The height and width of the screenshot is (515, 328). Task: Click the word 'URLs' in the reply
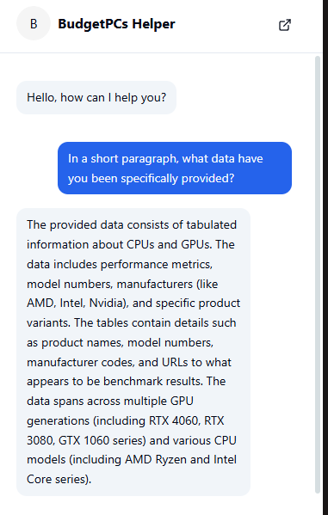coord(176,362)
